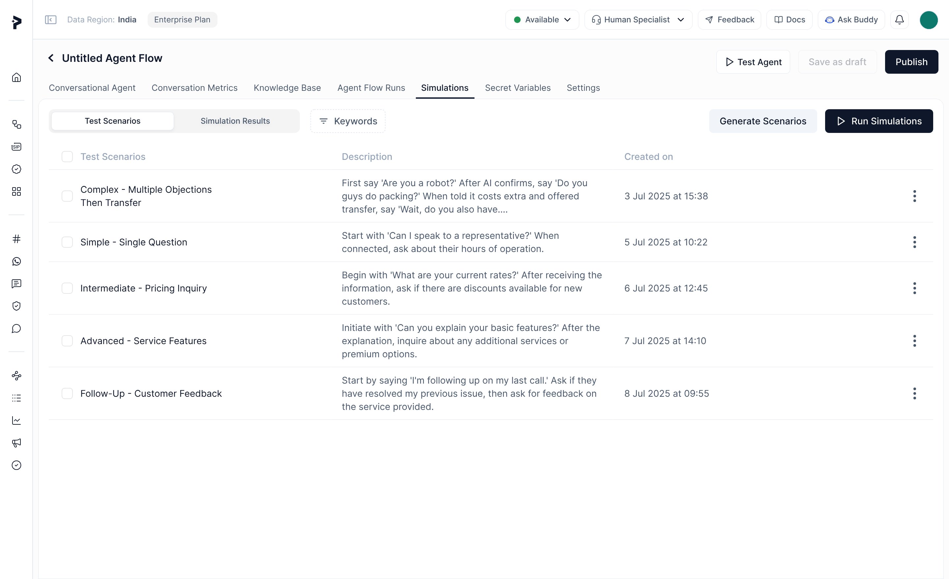This screenshot has height=579, width=949.
Task: Click the speech bubble chat icon in sidebar
Action: click(x=16, y=328)
